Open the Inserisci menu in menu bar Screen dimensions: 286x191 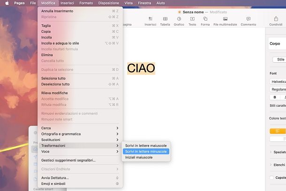(x=67, y=3)
